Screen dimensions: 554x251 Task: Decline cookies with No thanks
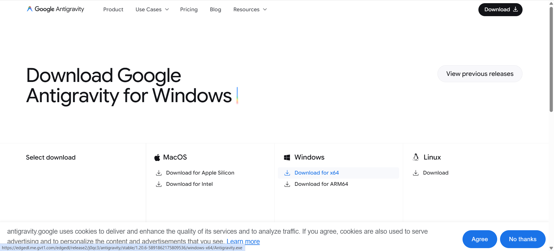[523, 239]
